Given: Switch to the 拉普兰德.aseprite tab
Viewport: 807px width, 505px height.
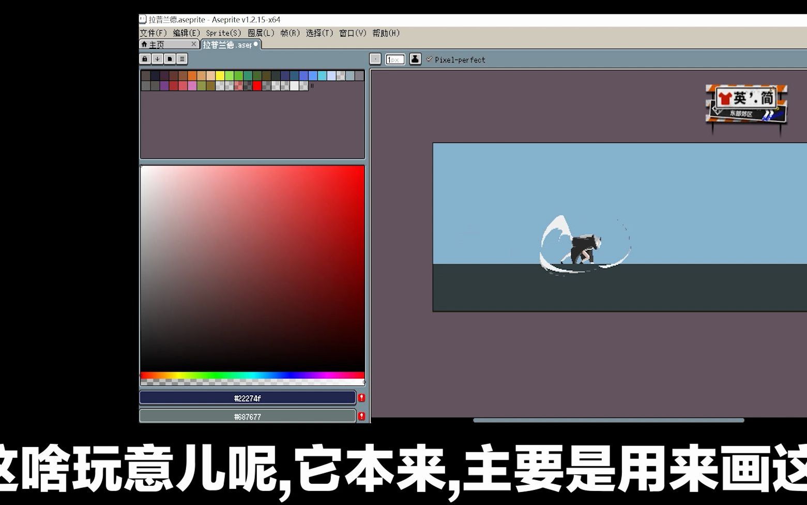Looking at the screenshot, I should coord(231,45).
